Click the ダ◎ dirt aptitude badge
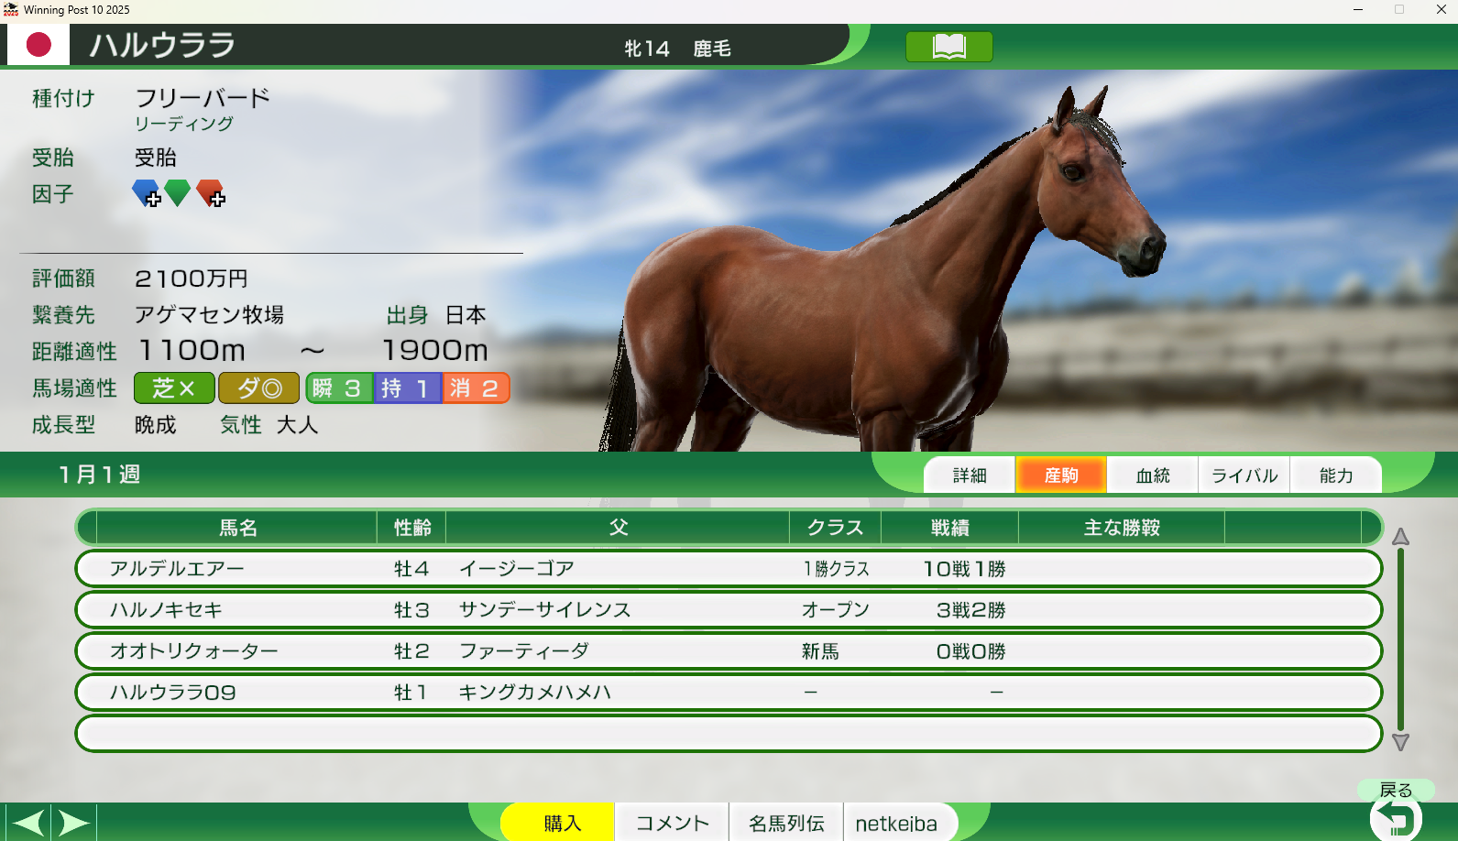Viewport: 1458px width, 841px height. (258, 388)
